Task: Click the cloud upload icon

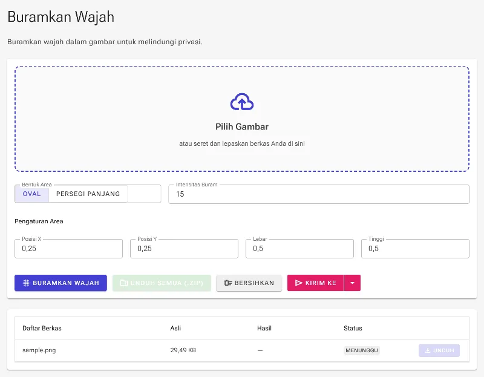Action: click(x=242, y=102)
